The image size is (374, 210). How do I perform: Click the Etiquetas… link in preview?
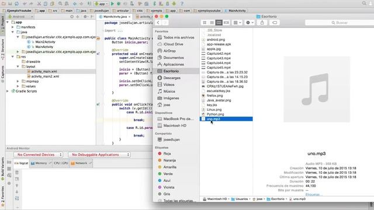314,194
